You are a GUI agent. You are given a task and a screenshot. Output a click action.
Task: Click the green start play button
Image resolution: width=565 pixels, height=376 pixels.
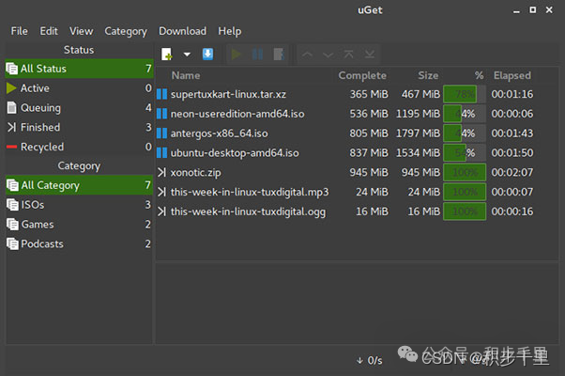tap(237, 55)
